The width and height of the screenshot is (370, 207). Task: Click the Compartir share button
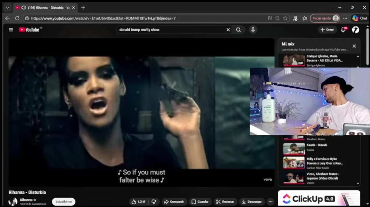tap(174, 202)
